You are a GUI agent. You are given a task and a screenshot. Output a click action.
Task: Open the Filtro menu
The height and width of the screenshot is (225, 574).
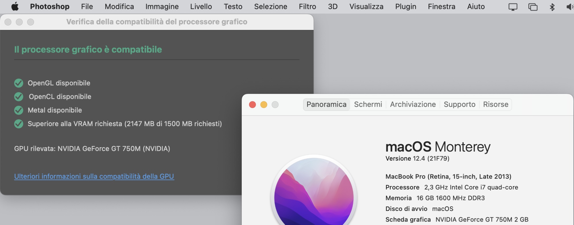tap(307, 6)
